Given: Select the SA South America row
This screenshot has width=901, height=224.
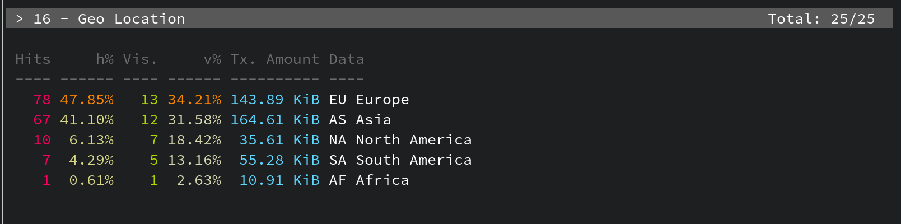Looking at the screenshot, I should tap(400, 160).
